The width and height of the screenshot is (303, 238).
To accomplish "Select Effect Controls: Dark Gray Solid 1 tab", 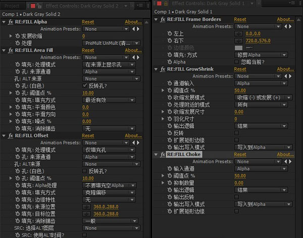I will tap(208, 4).
